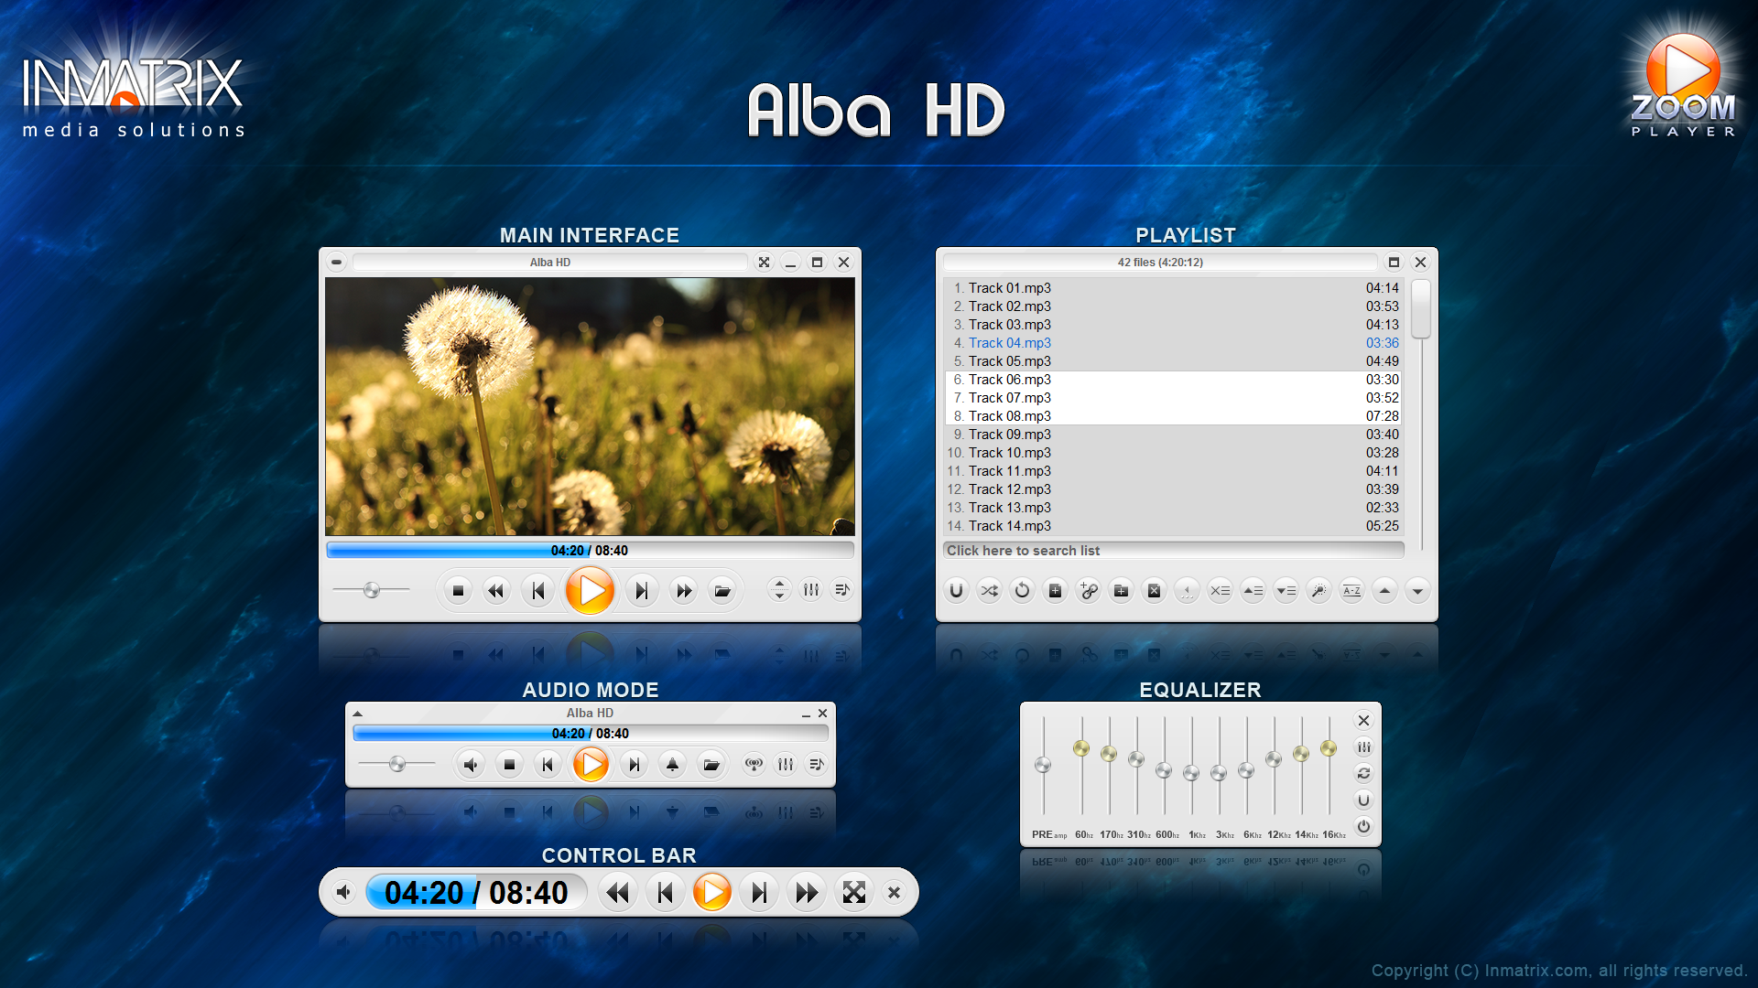1758x988 pixels.
Task: Mute audio in Audio Mode
Action: point(471,765)
